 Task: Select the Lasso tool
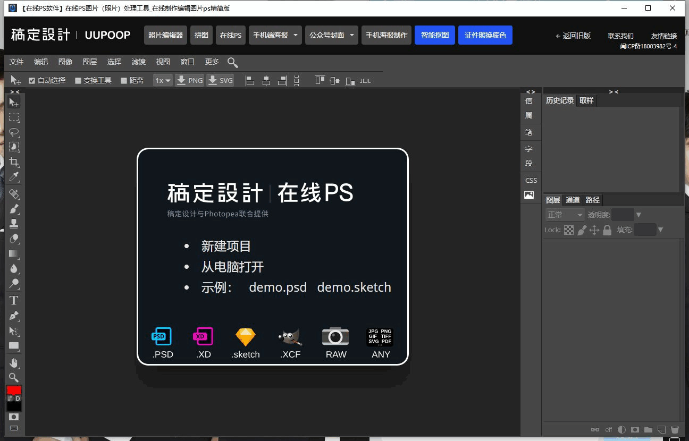click(x=14, y=132)
